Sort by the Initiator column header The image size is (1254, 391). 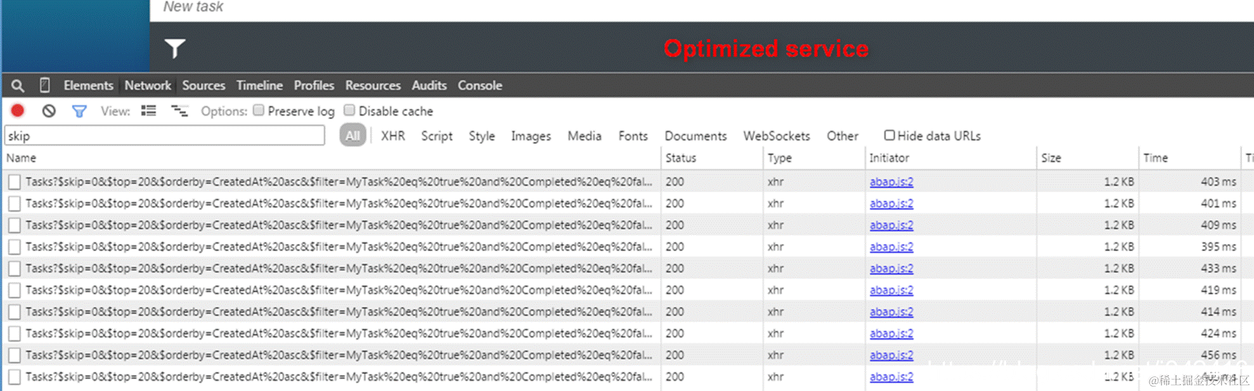click(x=950, y=158)
